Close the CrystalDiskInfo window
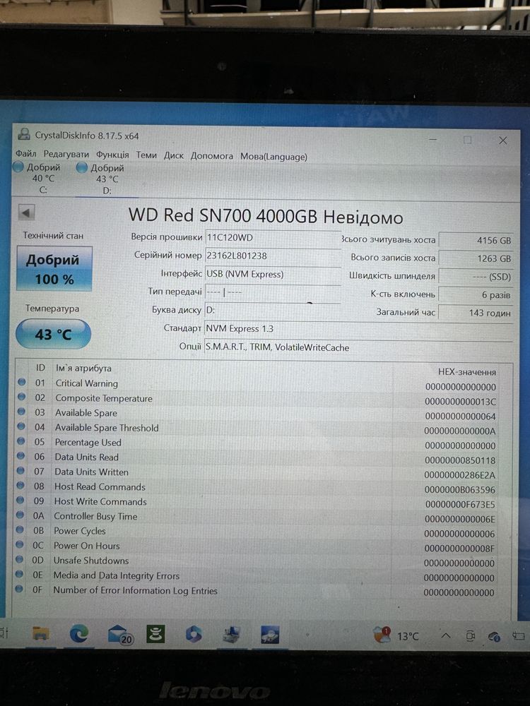The width and height of the screenshot is (530, 706). [x=503, y=141]
